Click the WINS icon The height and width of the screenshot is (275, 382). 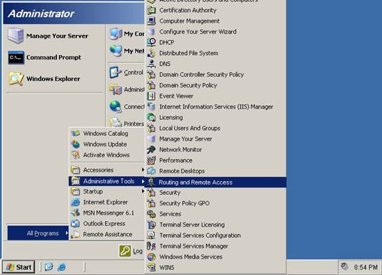tap(151, 267)
